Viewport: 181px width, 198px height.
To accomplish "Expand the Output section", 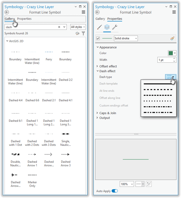I will tap(97, 118).
